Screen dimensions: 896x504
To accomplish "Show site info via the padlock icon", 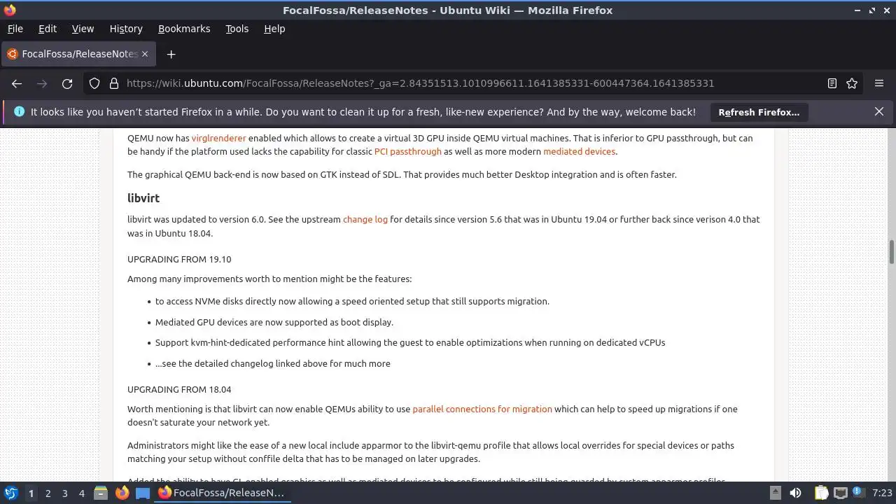I will (114, 83).
